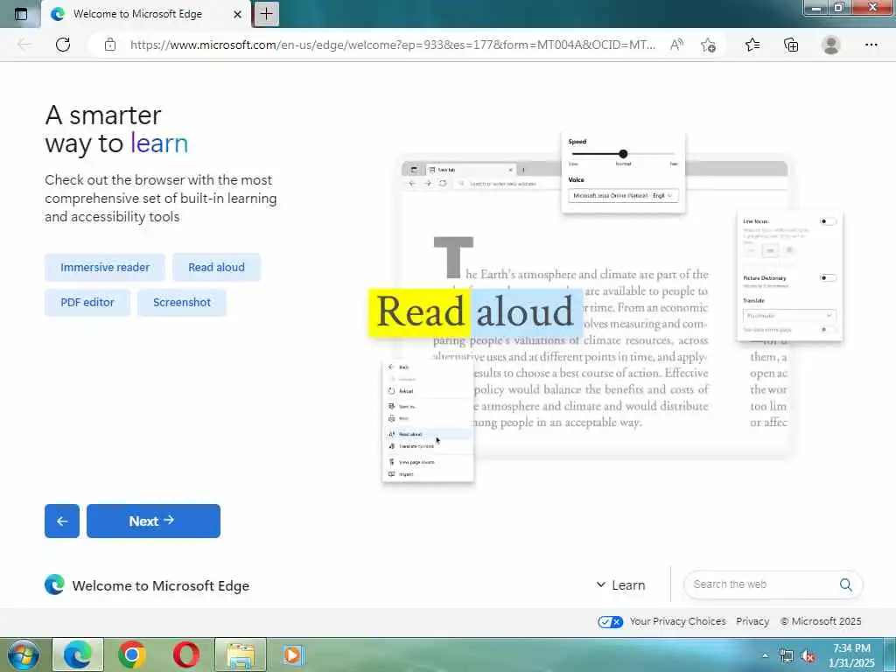The image size is (896, 672).
Task: Go back with the browser back arrow
Action: coord(24,45)
